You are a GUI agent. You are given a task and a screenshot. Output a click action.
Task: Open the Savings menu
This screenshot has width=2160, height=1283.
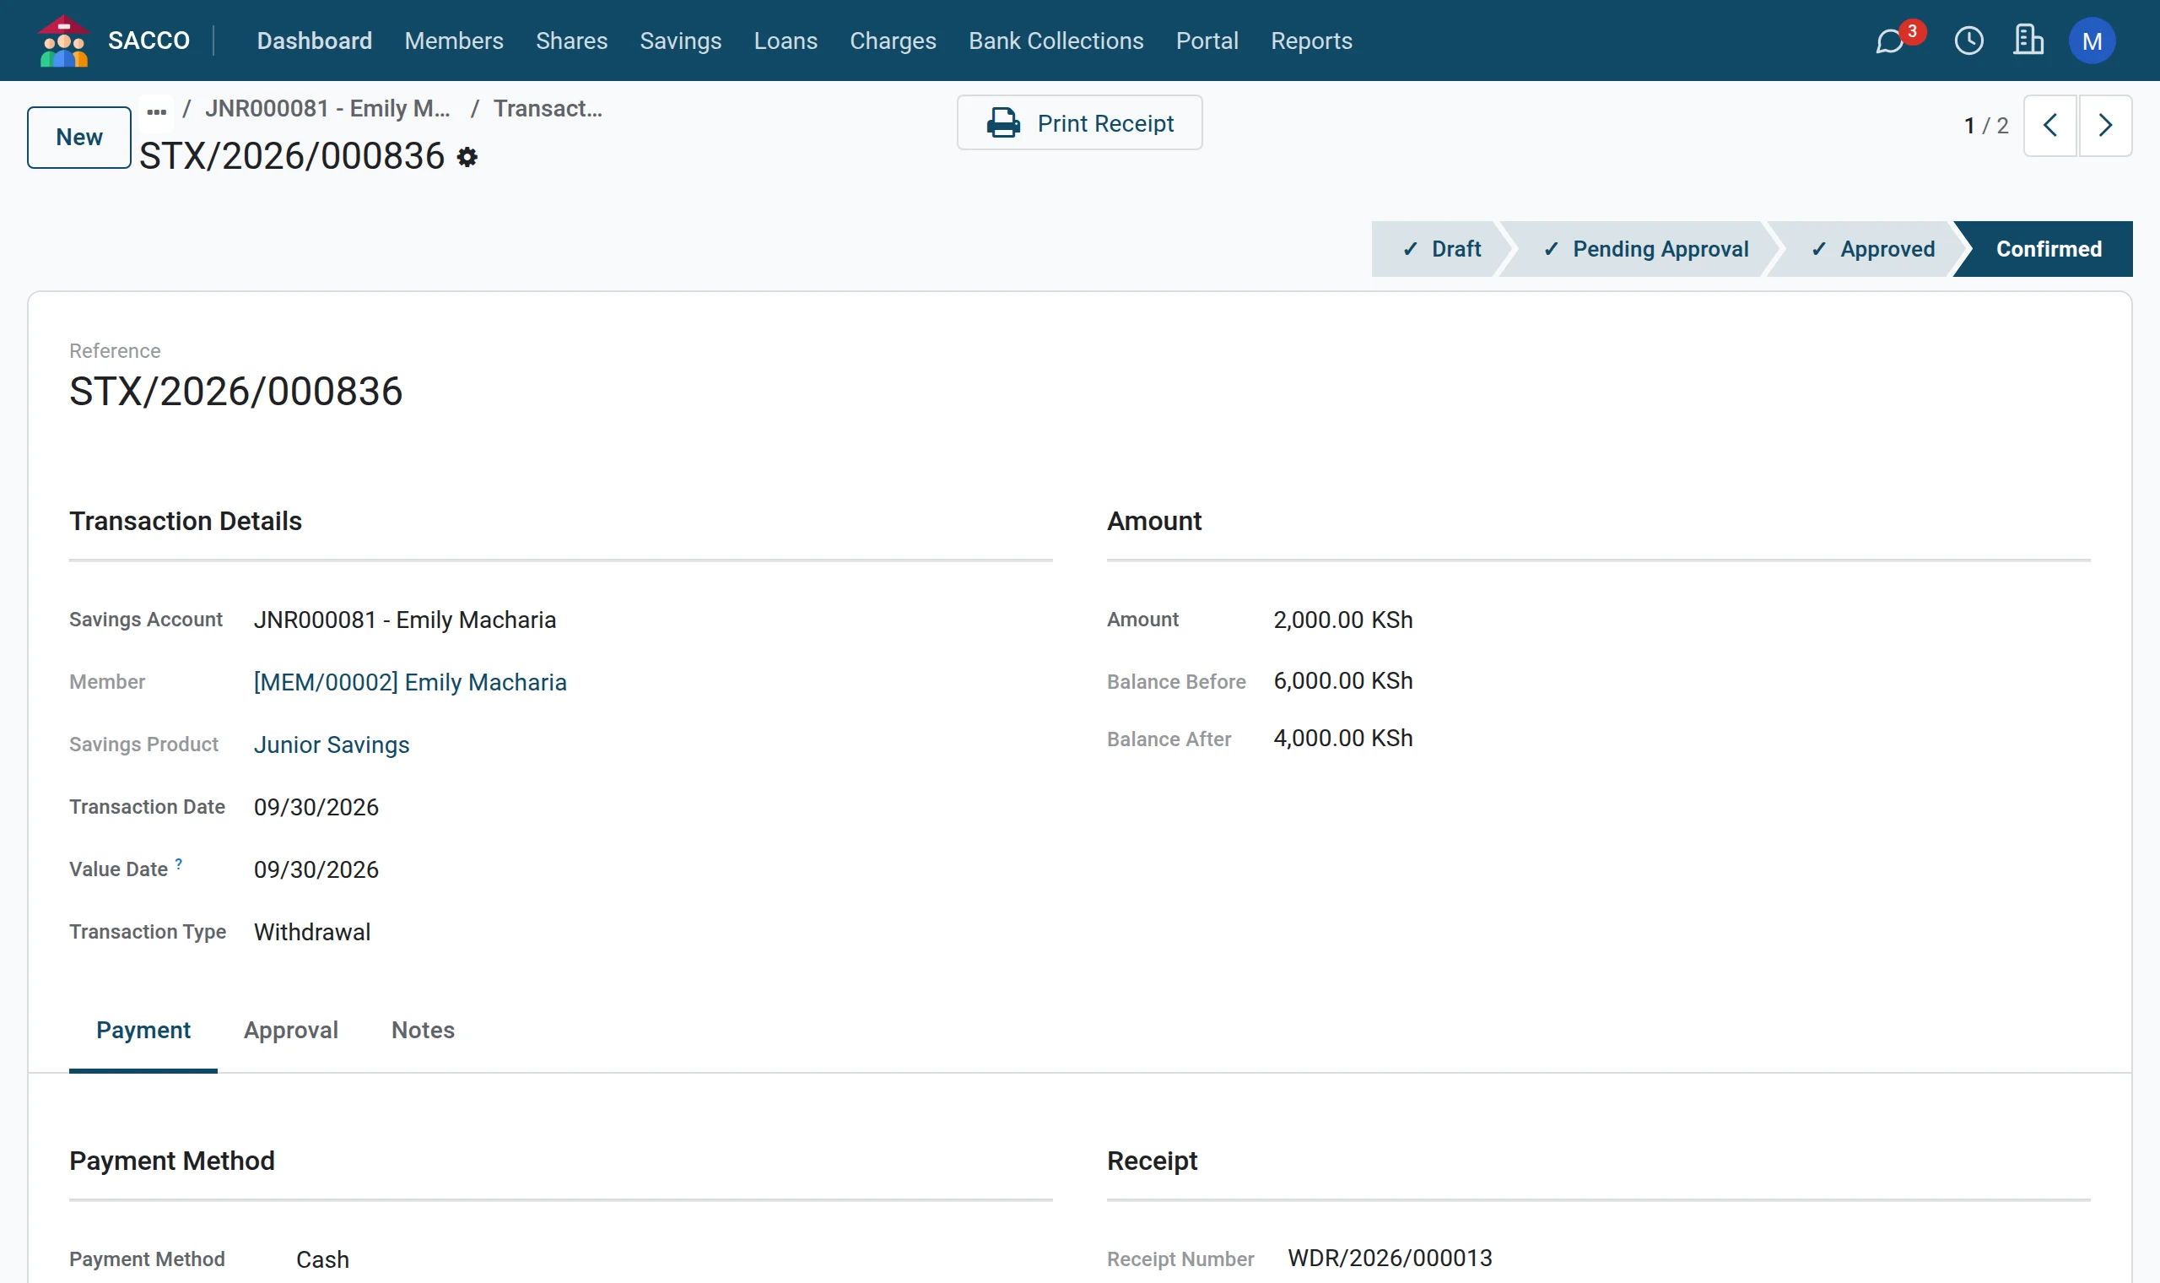coord(680,41)
